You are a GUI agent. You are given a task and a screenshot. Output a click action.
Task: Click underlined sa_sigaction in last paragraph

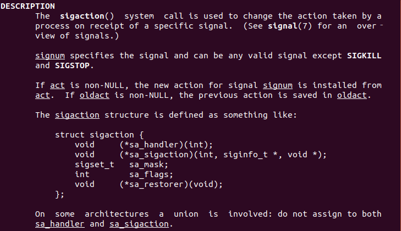139,224
